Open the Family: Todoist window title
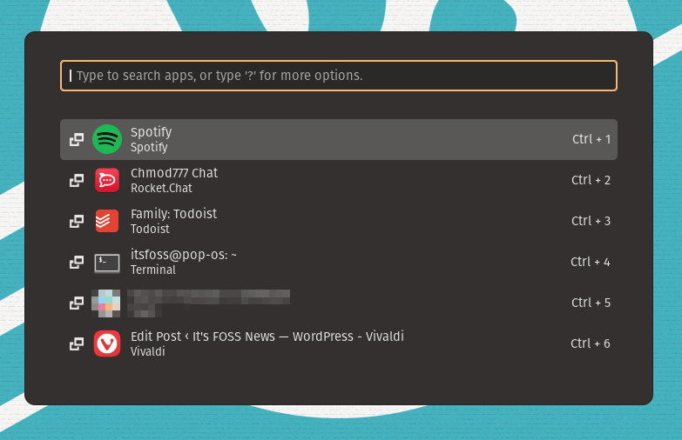Image resolution: width=682 pixels, height=440 pixels. click(173, 214)
